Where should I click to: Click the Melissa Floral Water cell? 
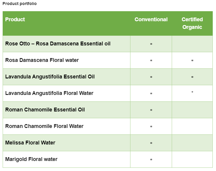click(30, 143)
